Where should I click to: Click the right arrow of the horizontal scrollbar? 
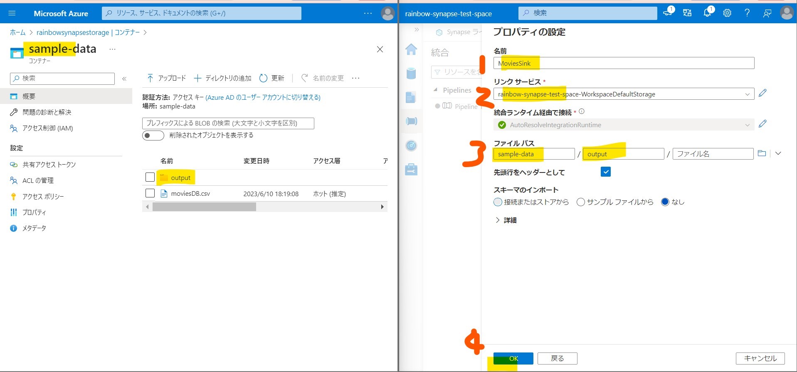pos(382,207)
